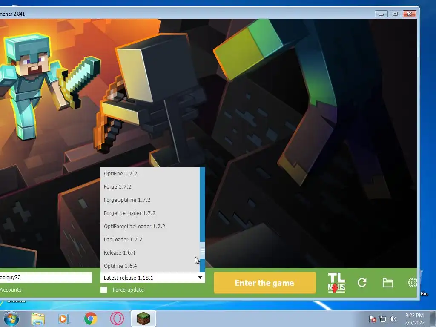Open Google Chrome from taskbar
The height and width of the screenshot is (327, 436).
click(x=90, y=318)
